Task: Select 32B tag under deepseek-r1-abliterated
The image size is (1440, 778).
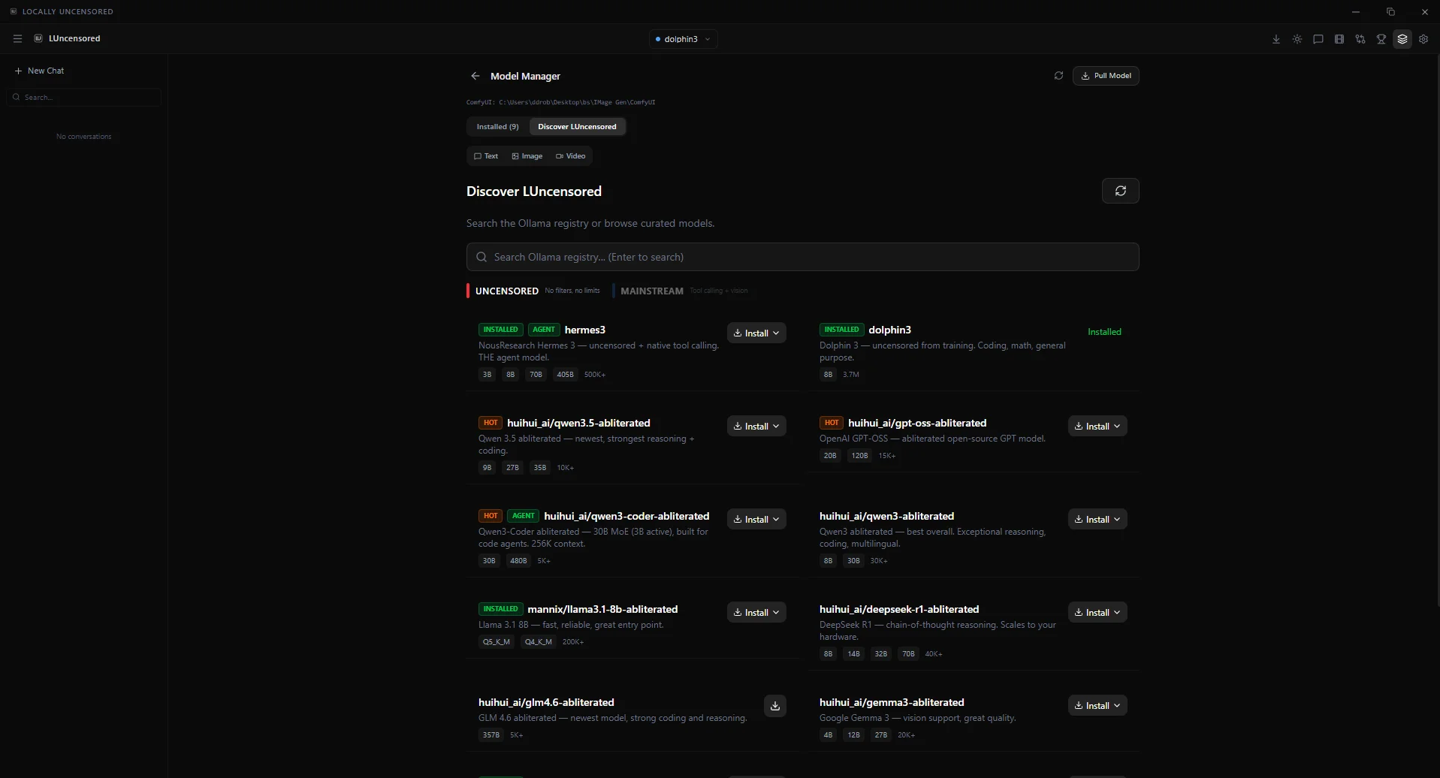Action: [881, 653]
